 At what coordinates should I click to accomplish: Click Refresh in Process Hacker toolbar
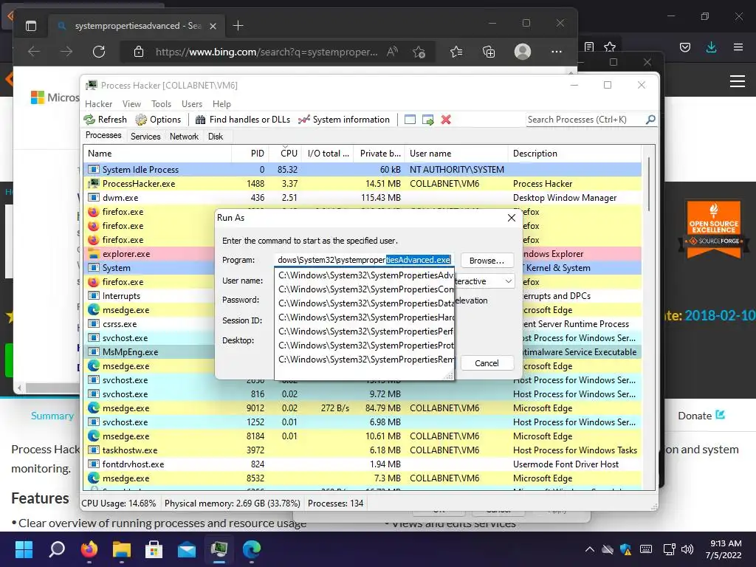click(105, 120)
